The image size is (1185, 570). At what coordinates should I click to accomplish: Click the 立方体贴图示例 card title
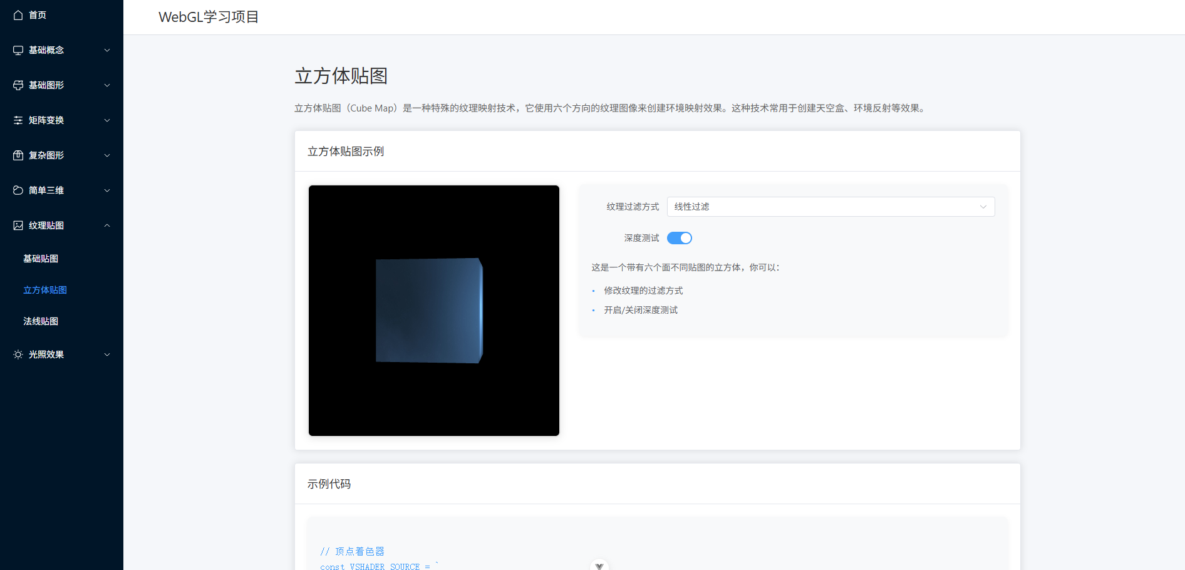(346, 152)
